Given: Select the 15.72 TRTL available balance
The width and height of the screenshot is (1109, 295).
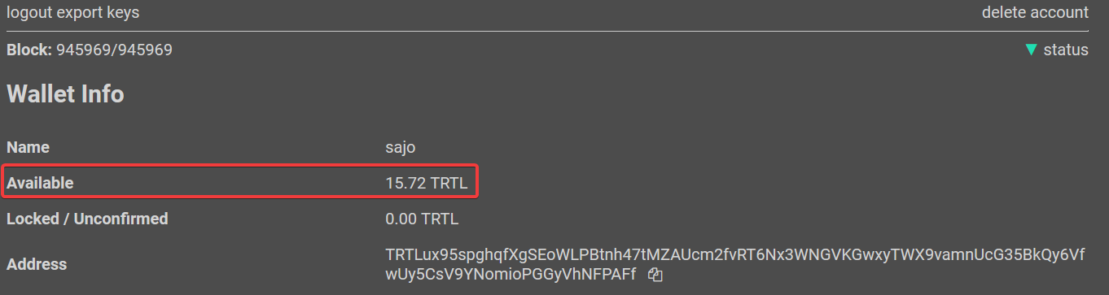Looking at the screenshot, I should tap(427, 184).
